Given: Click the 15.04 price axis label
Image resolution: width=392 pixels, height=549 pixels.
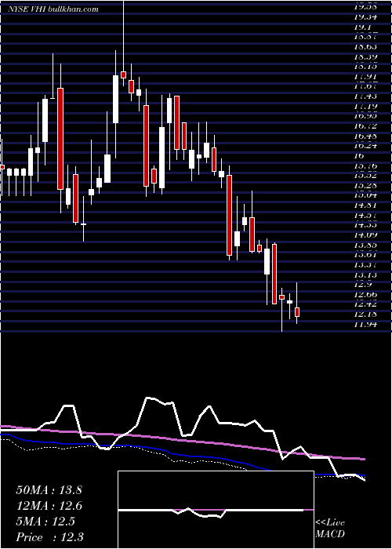Looking at the screenshot, I should (365, 195).
